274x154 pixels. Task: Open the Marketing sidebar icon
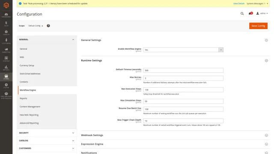pos(6,50)
